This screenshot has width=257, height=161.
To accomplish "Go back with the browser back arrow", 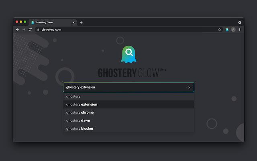I will pos(17,29).
